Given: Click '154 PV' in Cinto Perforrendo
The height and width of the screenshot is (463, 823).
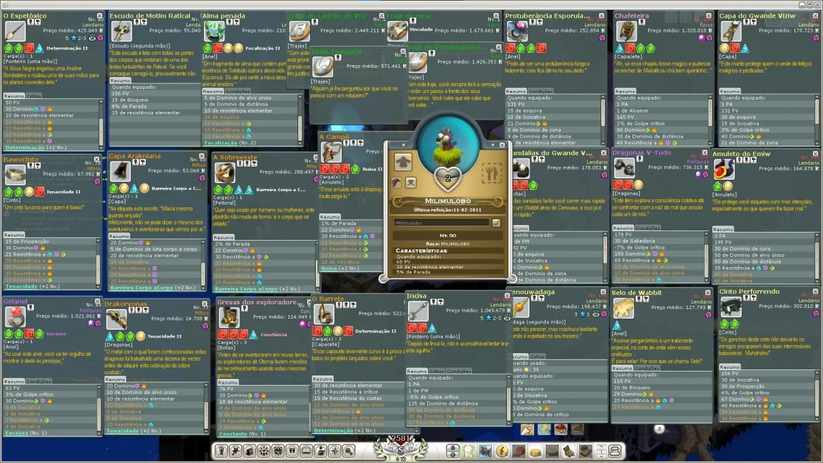Looking at the screenshot, I should click(x=730, y=374).
